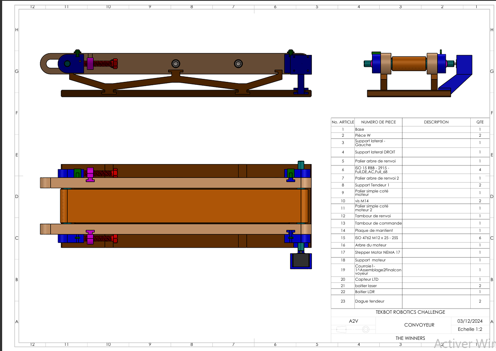Viewport: 496px width, 351px height.
Task: Click the projection symbol in the title block
Action: click(x=353, y=329)
